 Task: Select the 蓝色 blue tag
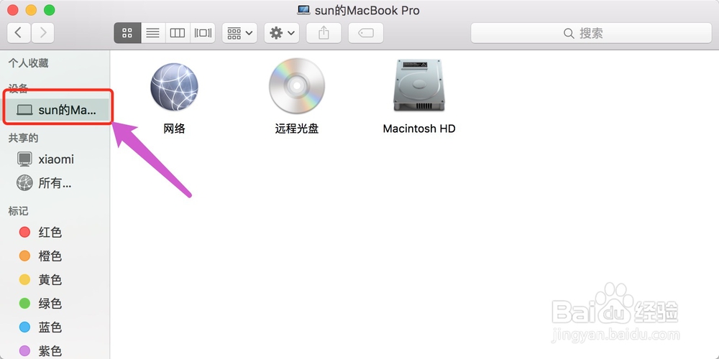(x=55, y=327)
